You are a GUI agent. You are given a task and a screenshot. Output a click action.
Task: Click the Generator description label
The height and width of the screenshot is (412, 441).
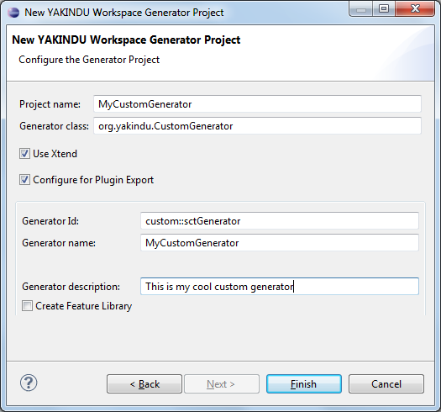[x=71, y=287]
